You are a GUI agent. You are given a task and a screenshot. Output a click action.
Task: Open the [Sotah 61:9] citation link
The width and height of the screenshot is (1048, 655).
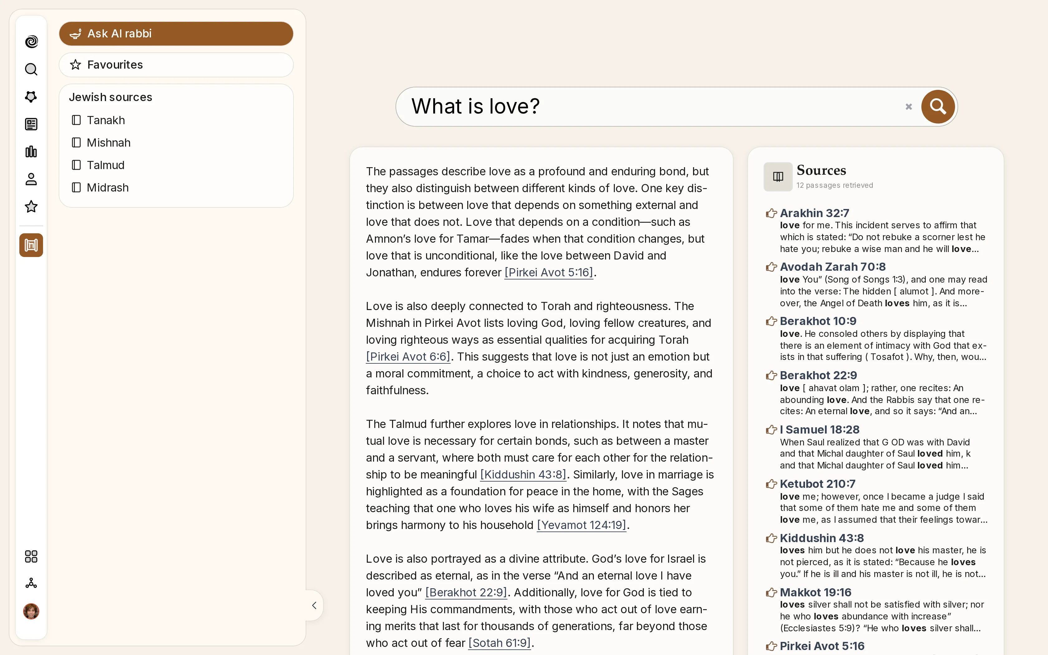click(499, 643)
